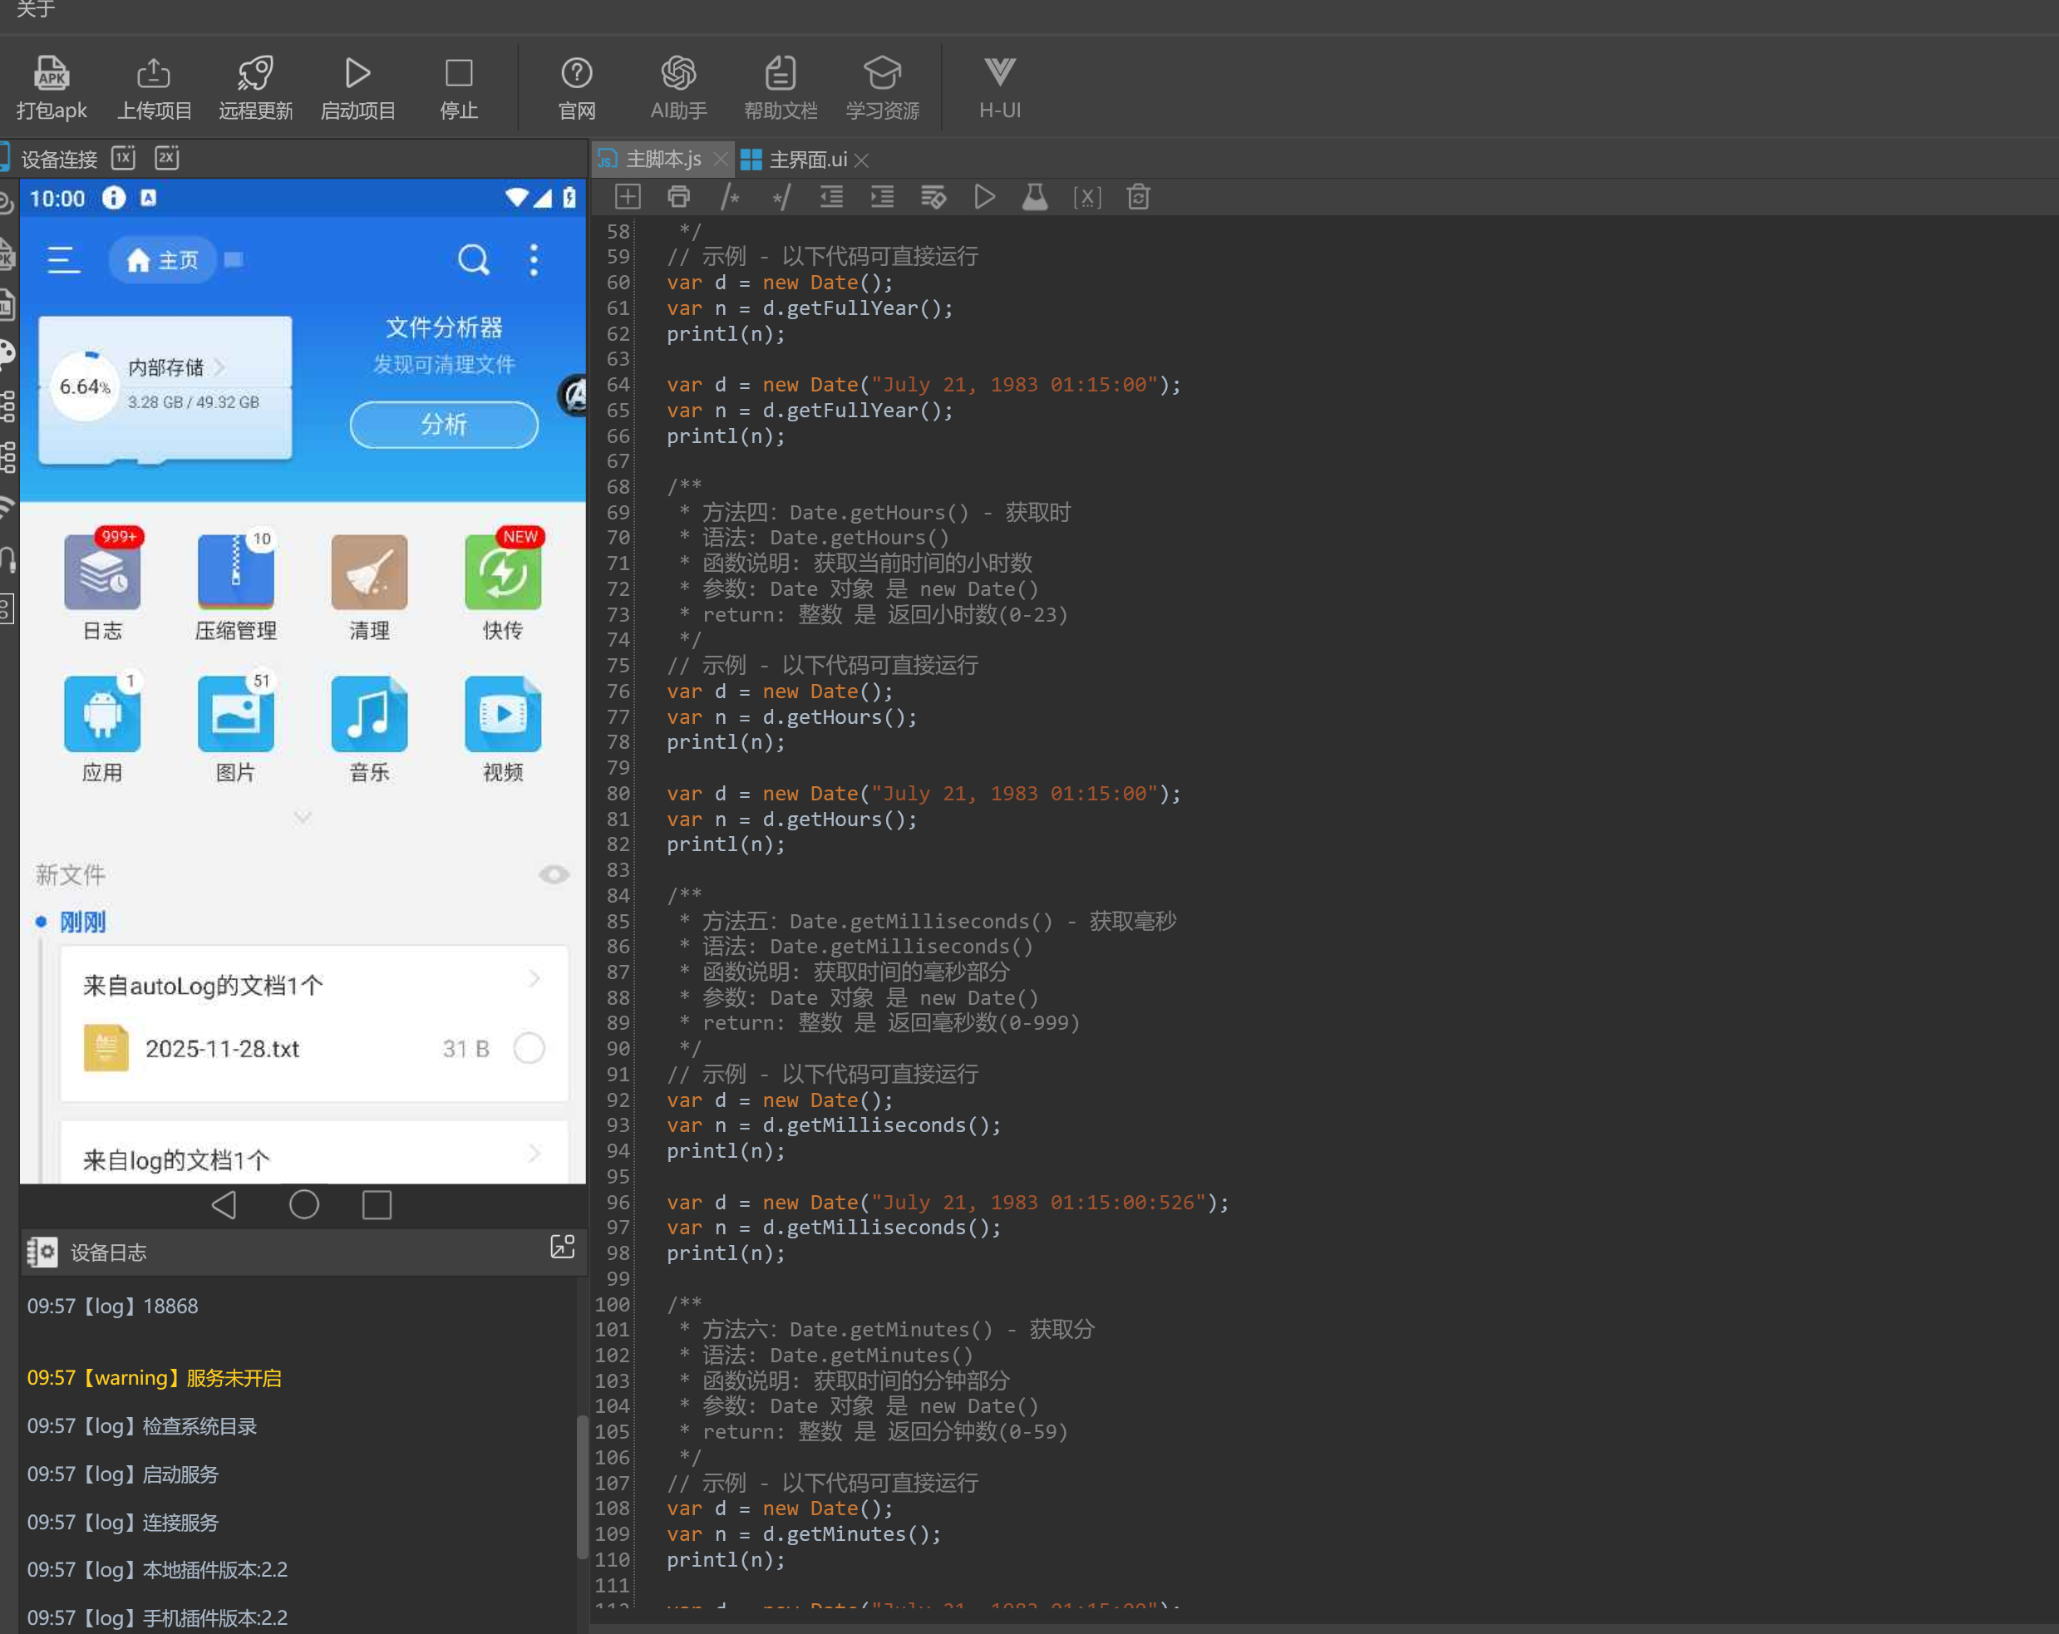Switch to the 主界面.ui tab
The height and width of the screenshot is (1634, 2059).
(806, 160)
